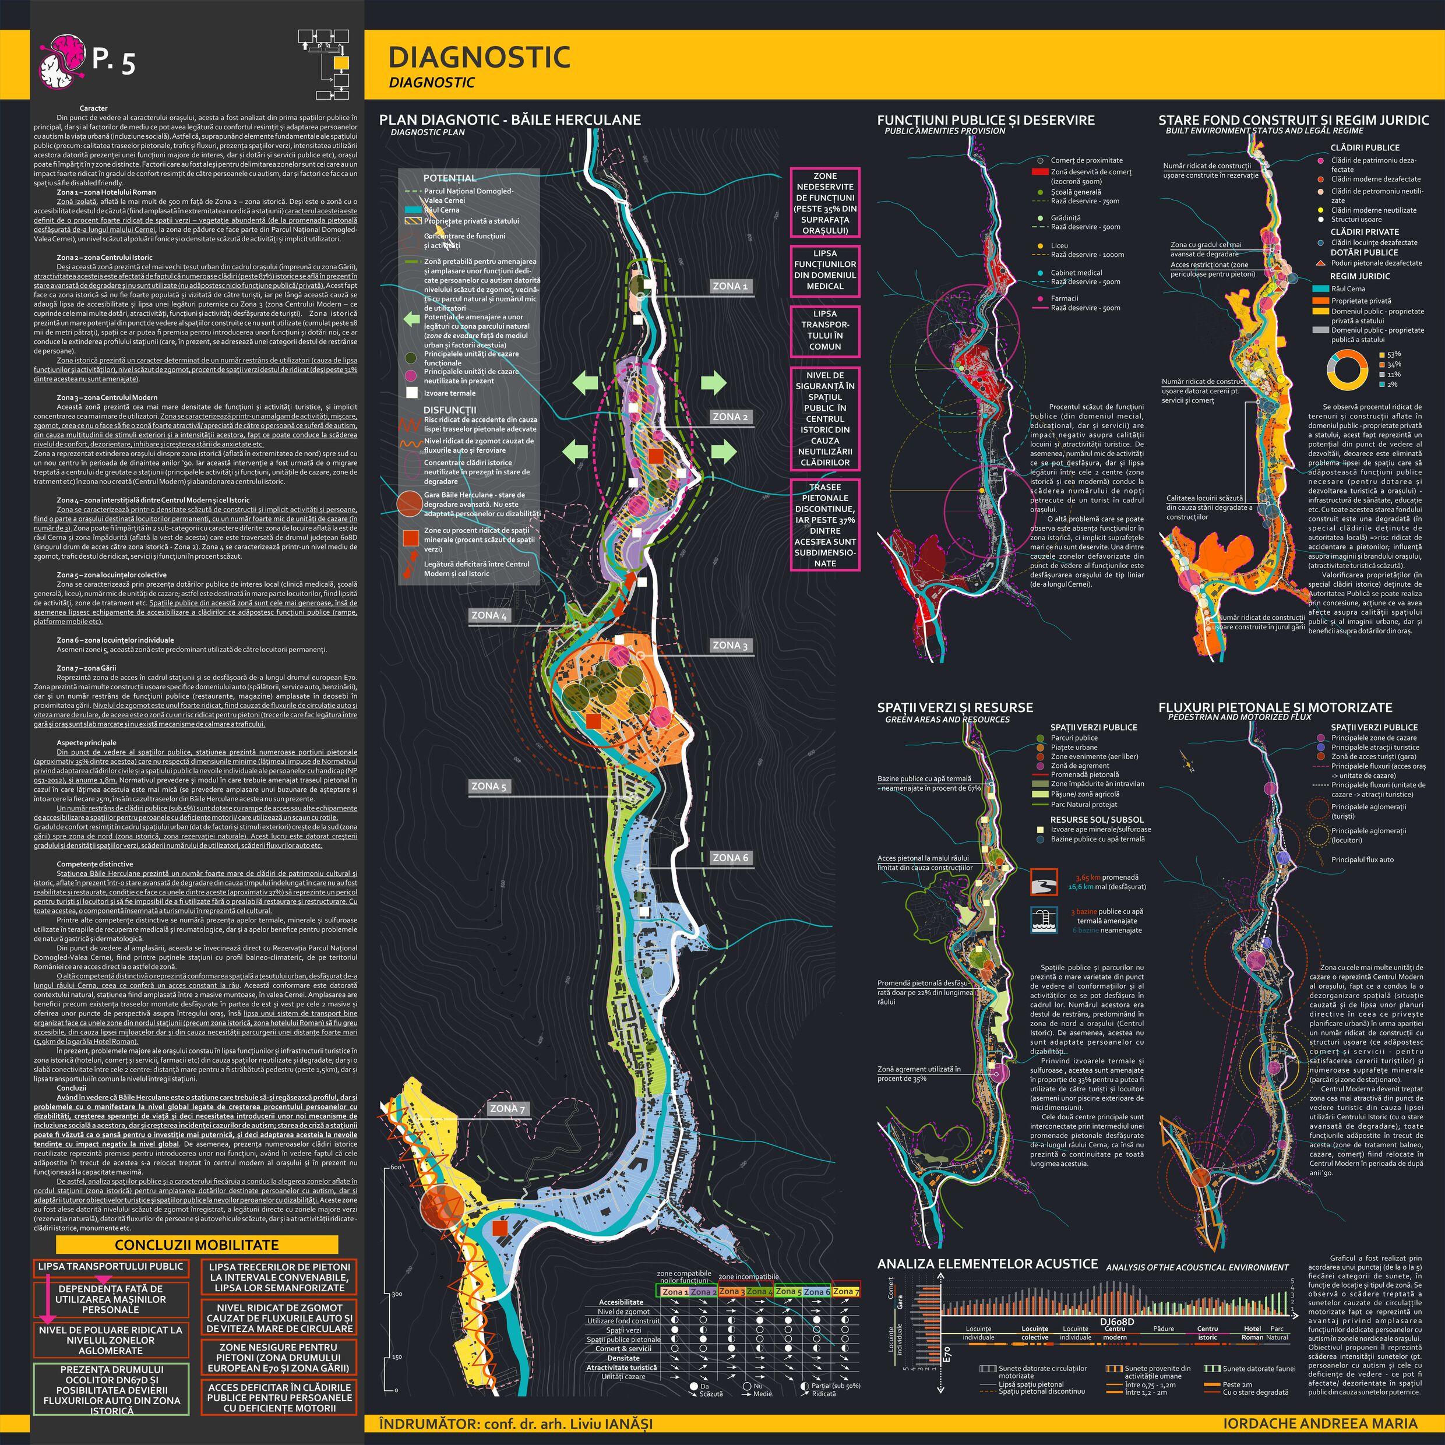
Task: Click the ZONA 2 label on the map
Action: 730,417
